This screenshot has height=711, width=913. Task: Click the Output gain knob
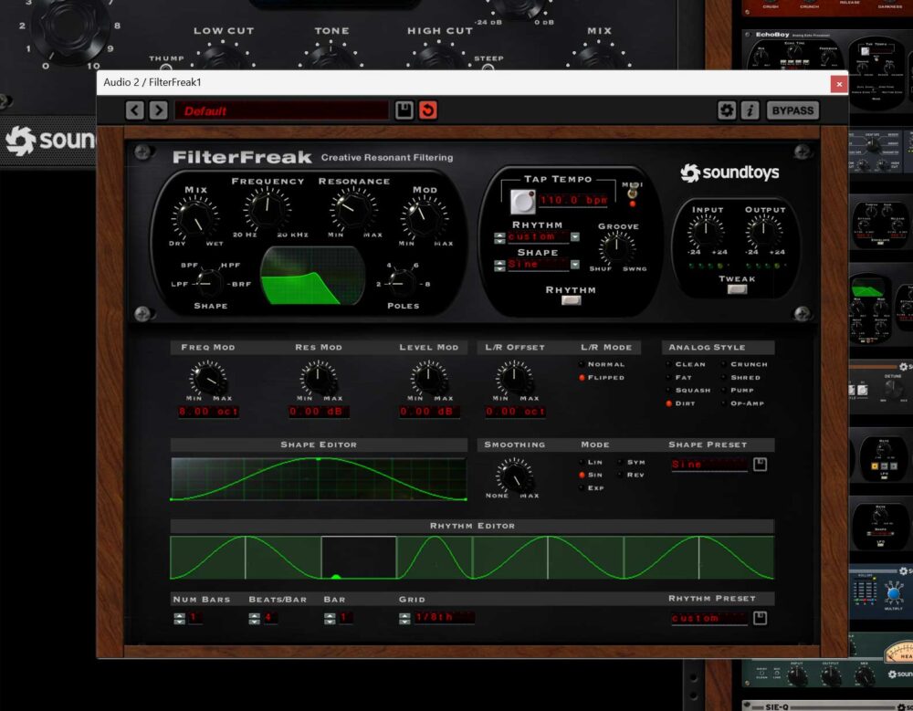click(764, 231)
